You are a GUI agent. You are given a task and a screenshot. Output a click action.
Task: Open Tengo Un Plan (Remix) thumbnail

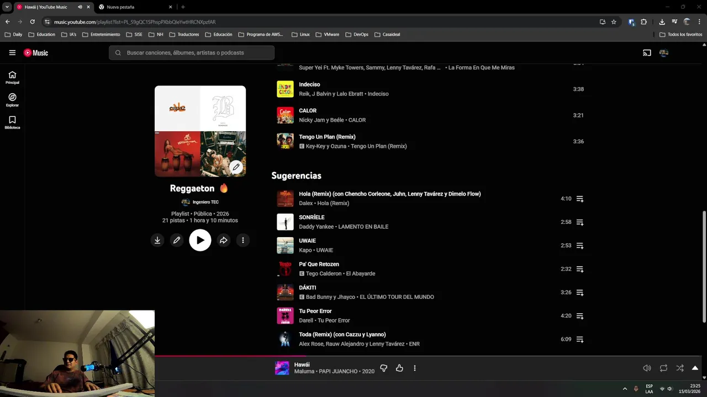pos(285,141)
